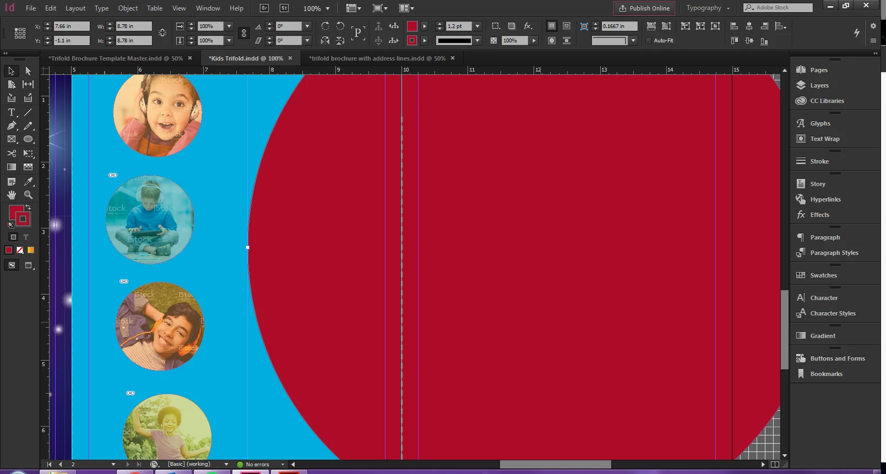Select the Type tool
This screenshot has height=474, width=886.
tap(12, 112)
